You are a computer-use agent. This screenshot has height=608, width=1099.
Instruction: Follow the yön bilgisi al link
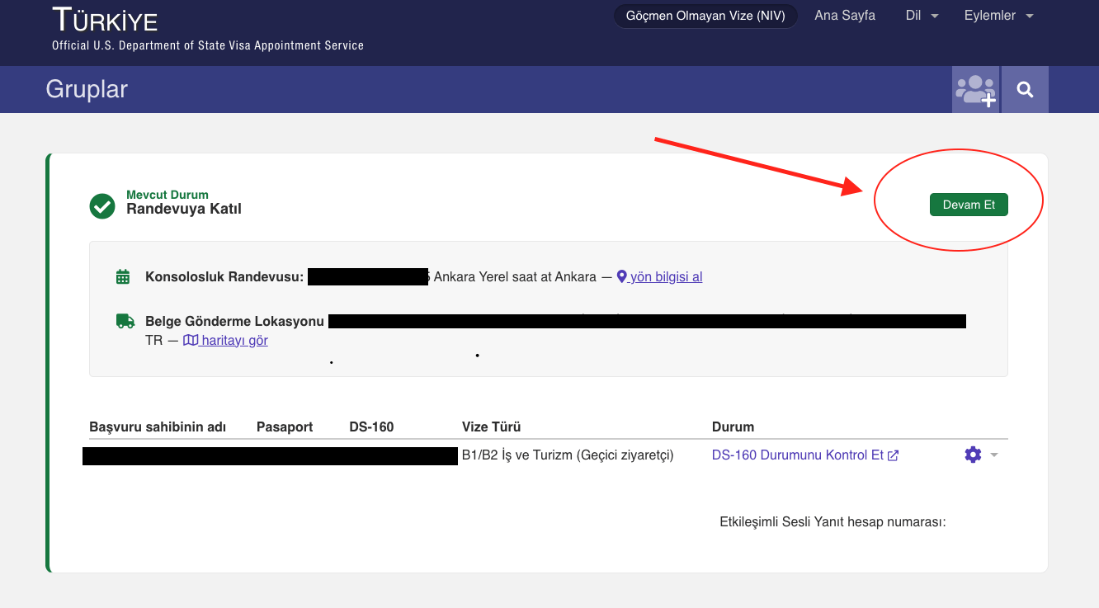[x=666, y=277]
